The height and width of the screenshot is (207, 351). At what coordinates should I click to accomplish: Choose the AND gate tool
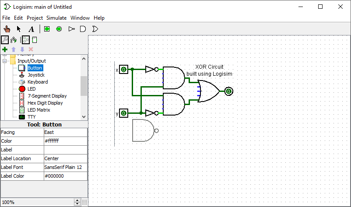click(x=83, y=29)
